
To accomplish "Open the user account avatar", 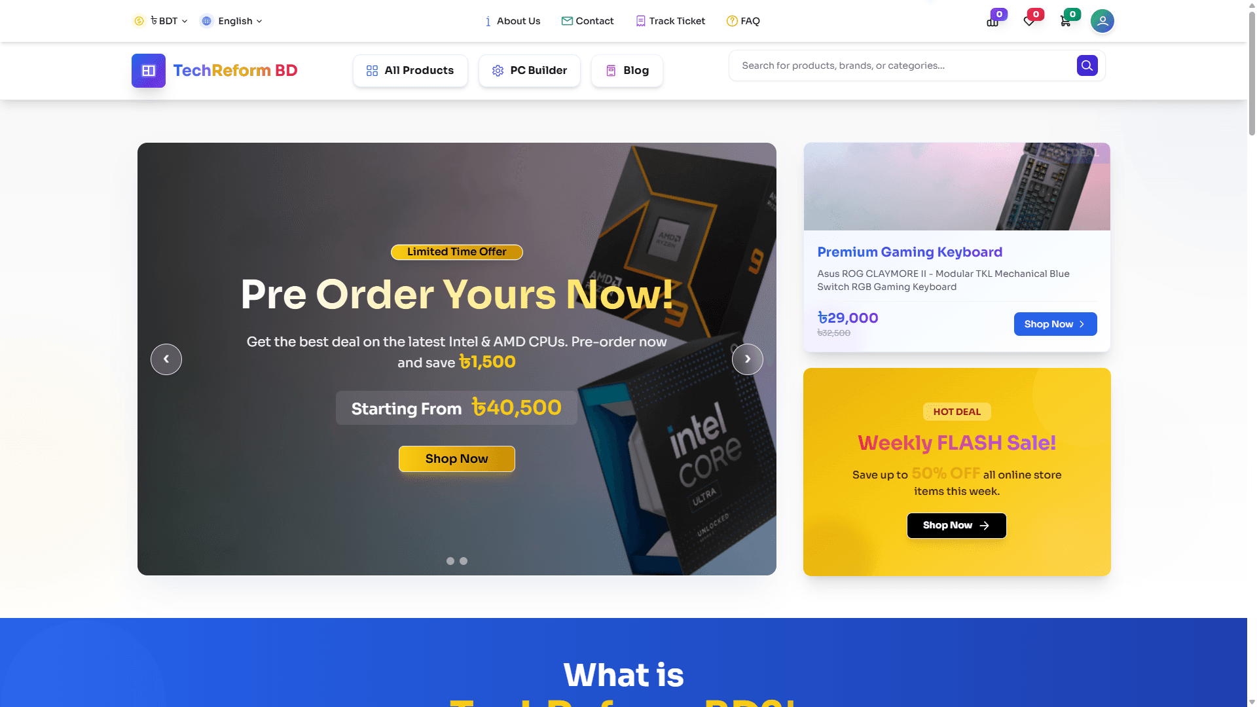I will 1102,21.
